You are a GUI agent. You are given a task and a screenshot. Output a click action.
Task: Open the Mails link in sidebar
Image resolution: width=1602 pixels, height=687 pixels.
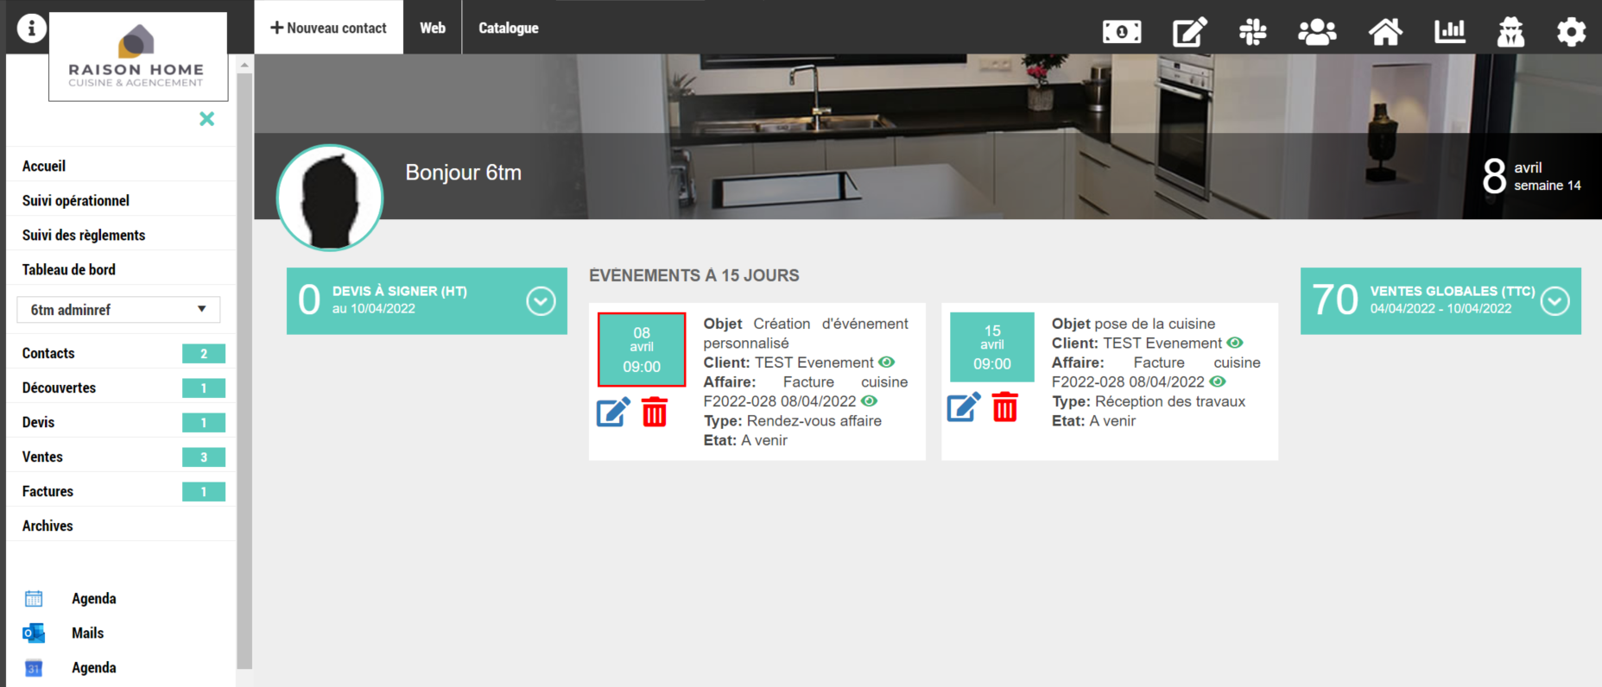point(87,633)
